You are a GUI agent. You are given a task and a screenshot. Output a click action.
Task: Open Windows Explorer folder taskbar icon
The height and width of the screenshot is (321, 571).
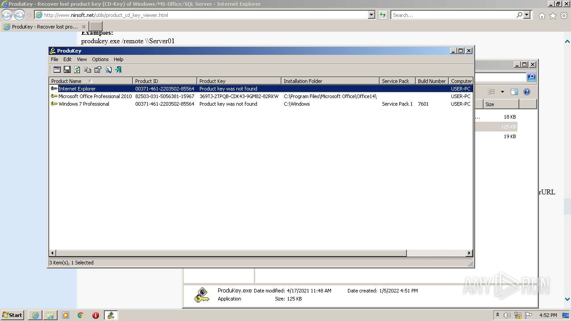click(x=50, y=315)
